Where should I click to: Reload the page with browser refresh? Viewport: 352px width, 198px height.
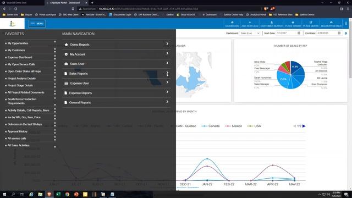tap(16, 9)
